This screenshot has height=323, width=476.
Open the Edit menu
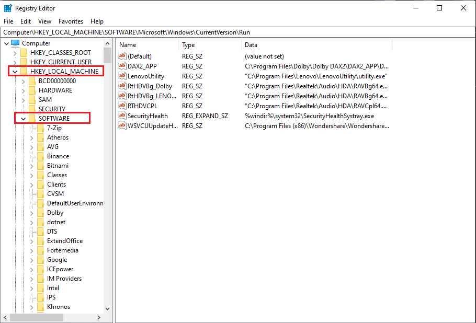click(x=25, y=21)
